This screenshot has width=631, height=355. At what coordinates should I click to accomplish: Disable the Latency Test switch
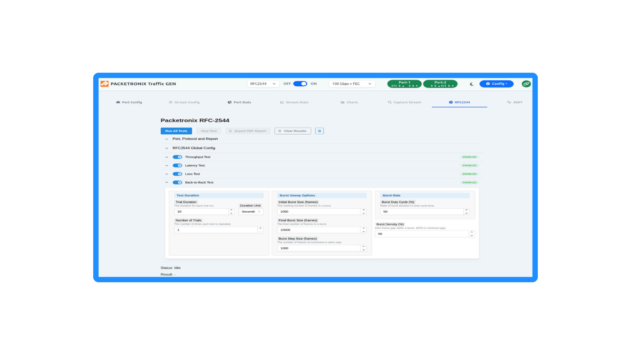[x=177, y=166]
